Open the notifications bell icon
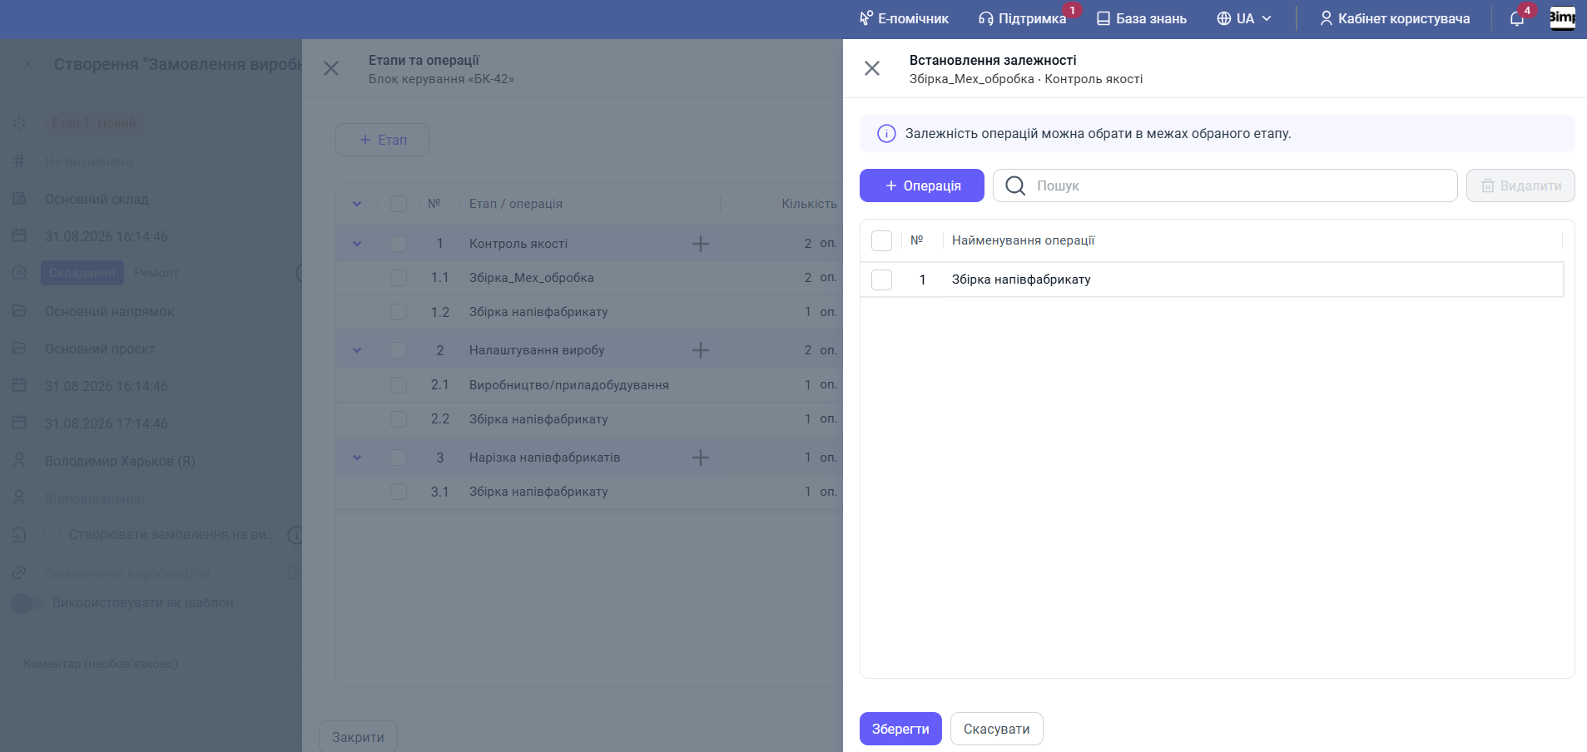Image resolution: width=1587 pixels, height=752 pixels. 1516,18
